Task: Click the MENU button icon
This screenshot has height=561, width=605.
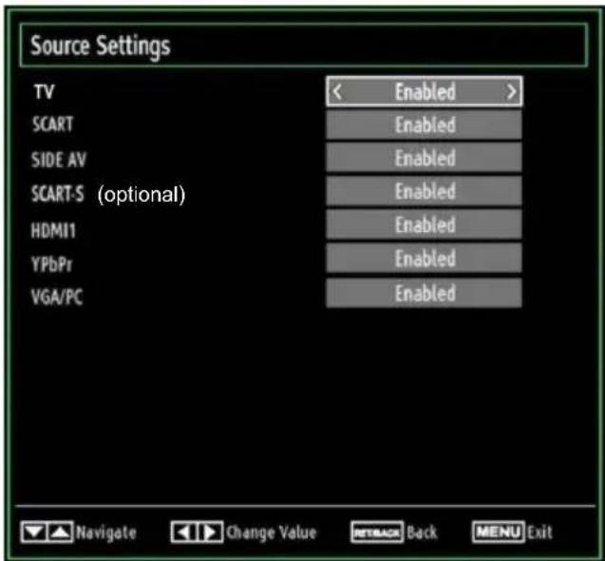Action: tap(499, 532)
